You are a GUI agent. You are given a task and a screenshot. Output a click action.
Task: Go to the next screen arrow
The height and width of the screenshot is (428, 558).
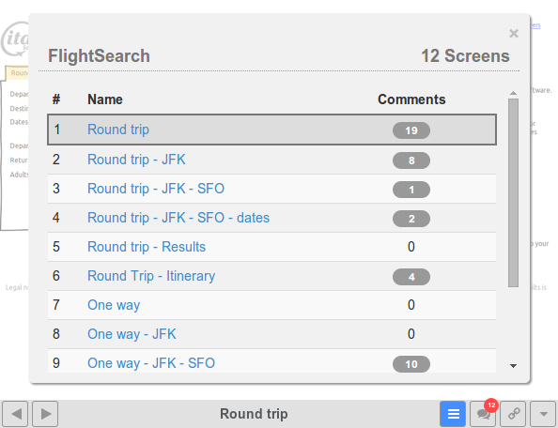point(45,414)
